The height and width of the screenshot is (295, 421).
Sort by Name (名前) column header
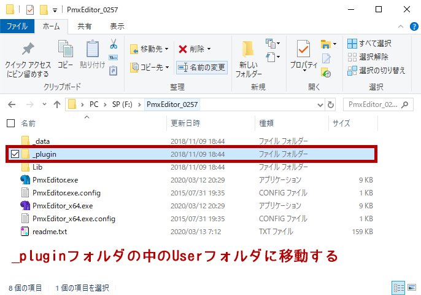pyautogui.click(x=28, y=124)
